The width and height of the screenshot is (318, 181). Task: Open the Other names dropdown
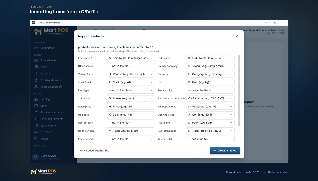tap(131, 66)
